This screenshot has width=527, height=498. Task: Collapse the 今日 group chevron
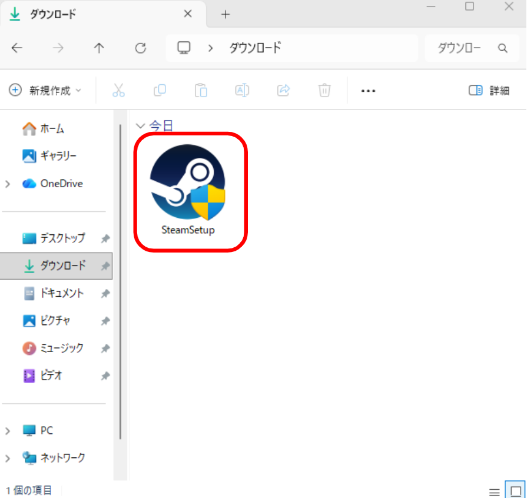[140, 126]
